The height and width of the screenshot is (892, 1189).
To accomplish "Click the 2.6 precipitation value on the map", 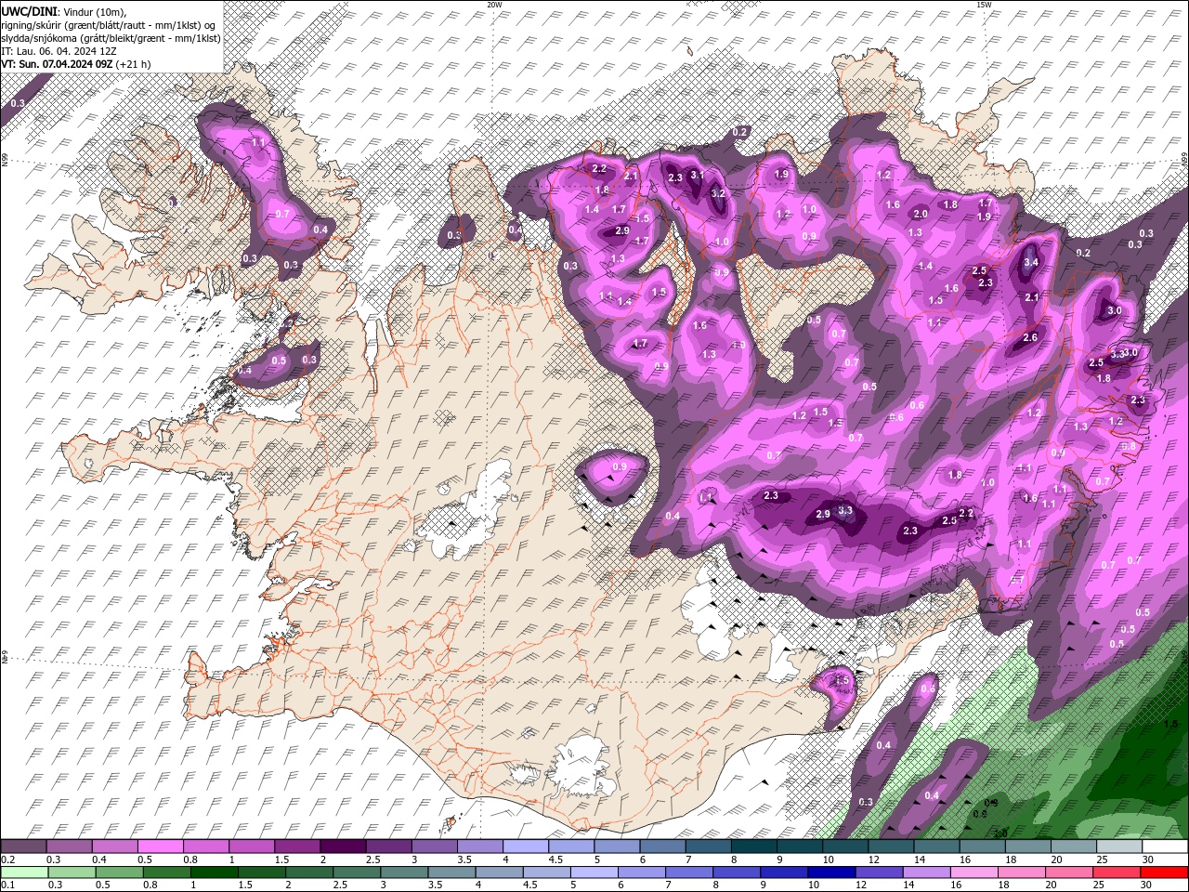I will point(1029,338).
